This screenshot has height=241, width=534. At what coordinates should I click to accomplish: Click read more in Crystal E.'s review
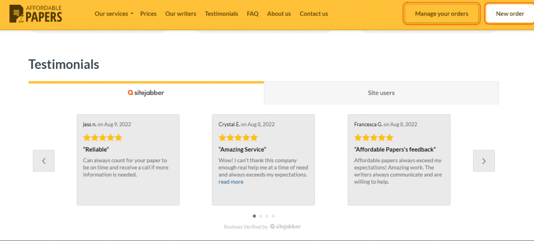(231, 182)
